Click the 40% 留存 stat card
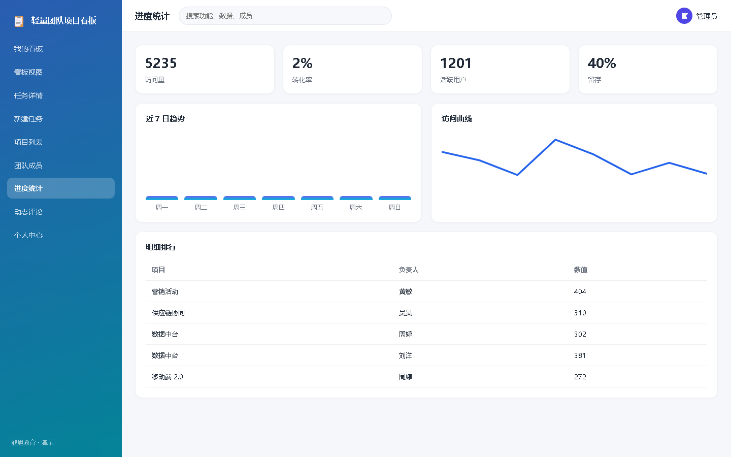Image resolution: width=731 pixels, height=457 pixels. (x=648, y=70)
